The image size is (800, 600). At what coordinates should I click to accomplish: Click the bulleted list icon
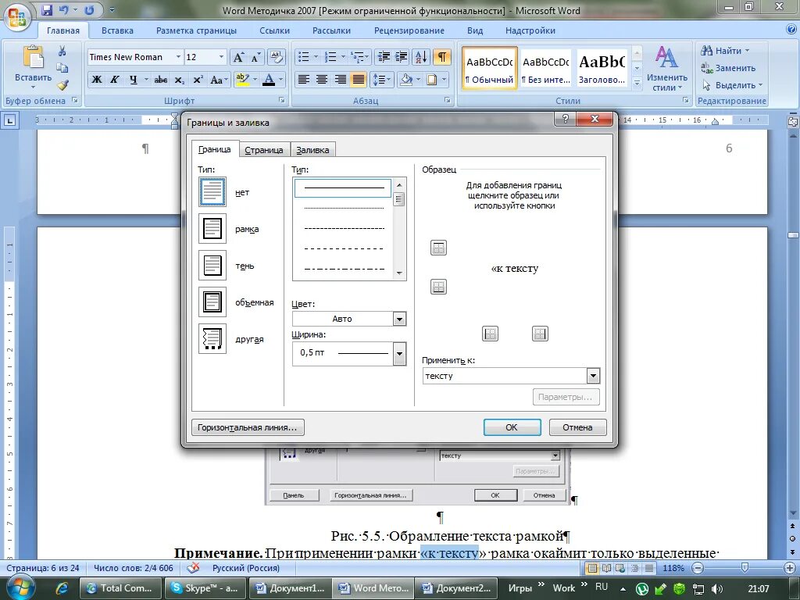304,57
